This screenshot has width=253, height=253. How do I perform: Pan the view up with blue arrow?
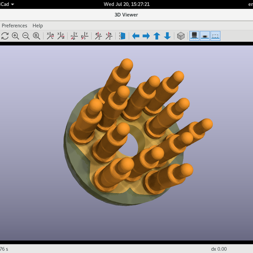point(157,36)
